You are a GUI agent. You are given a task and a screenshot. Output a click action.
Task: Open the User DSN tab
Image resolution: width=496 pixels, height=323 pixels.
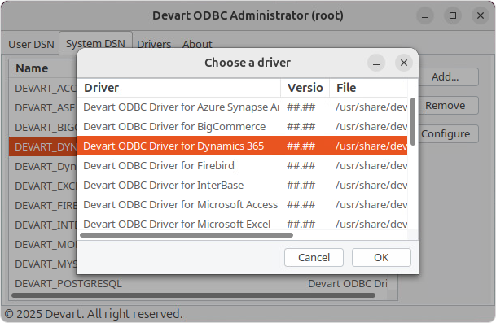[x=31, y=44]
